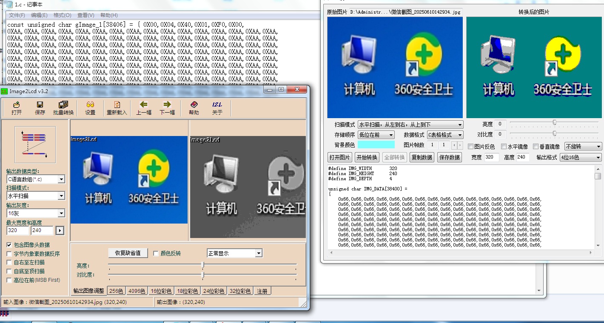Open 设置 settings glasses icon
Screen dimensions: 604x323
coord(90,104)
